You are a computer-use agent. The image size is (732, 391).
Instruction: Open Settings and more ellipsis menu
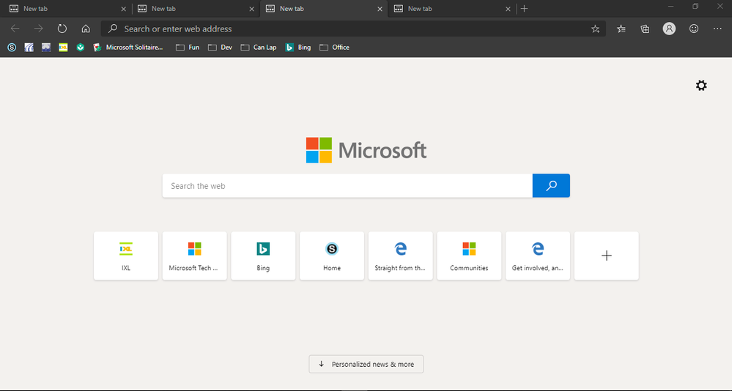717,29
